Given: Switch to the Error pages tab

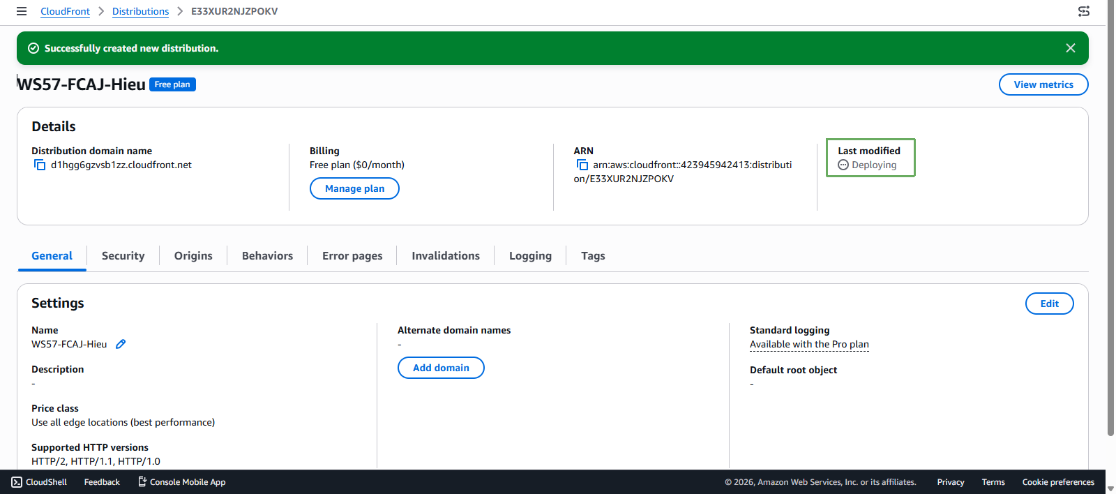Looking at the screenshot, I should point(352,256).
